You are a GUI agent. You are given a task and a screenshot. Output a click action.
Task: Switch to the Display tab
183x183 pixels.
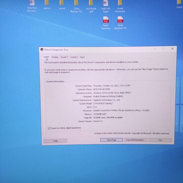pos(55,57)
